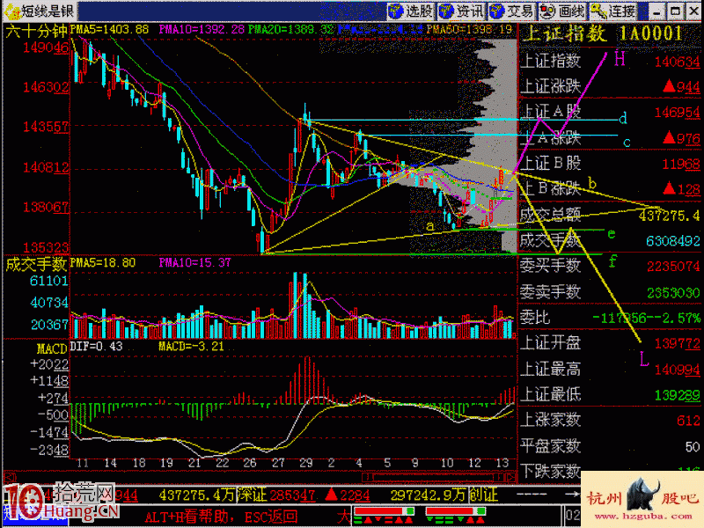704x528 pixels.
Task: Click the DIF=0.43 value
Action: click(96, 347)
